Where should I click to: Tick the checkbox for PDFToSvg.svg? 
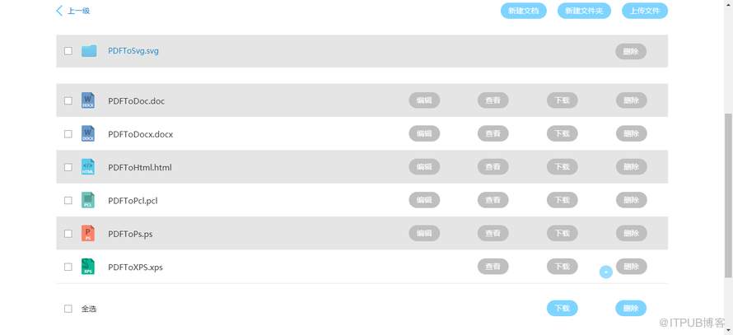(68, 51)
